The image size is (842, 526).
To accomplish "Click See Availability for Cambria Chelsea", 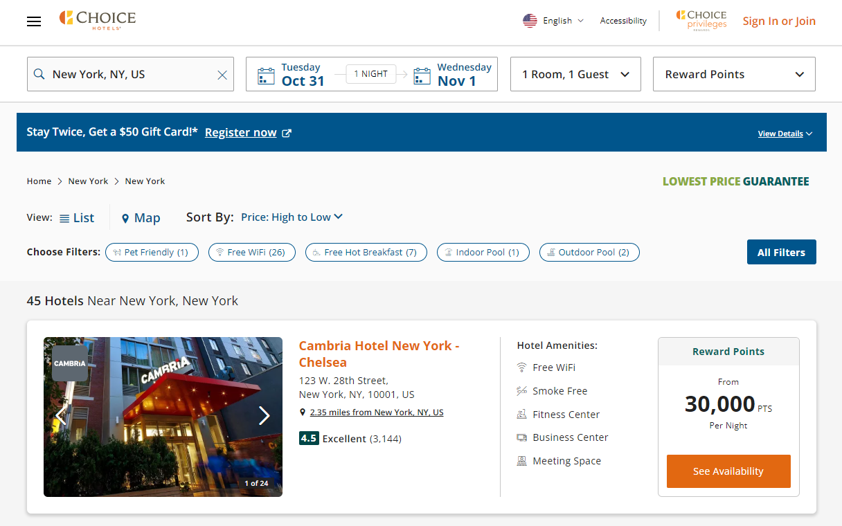I will pyautogui.click(x=728, y=471).
